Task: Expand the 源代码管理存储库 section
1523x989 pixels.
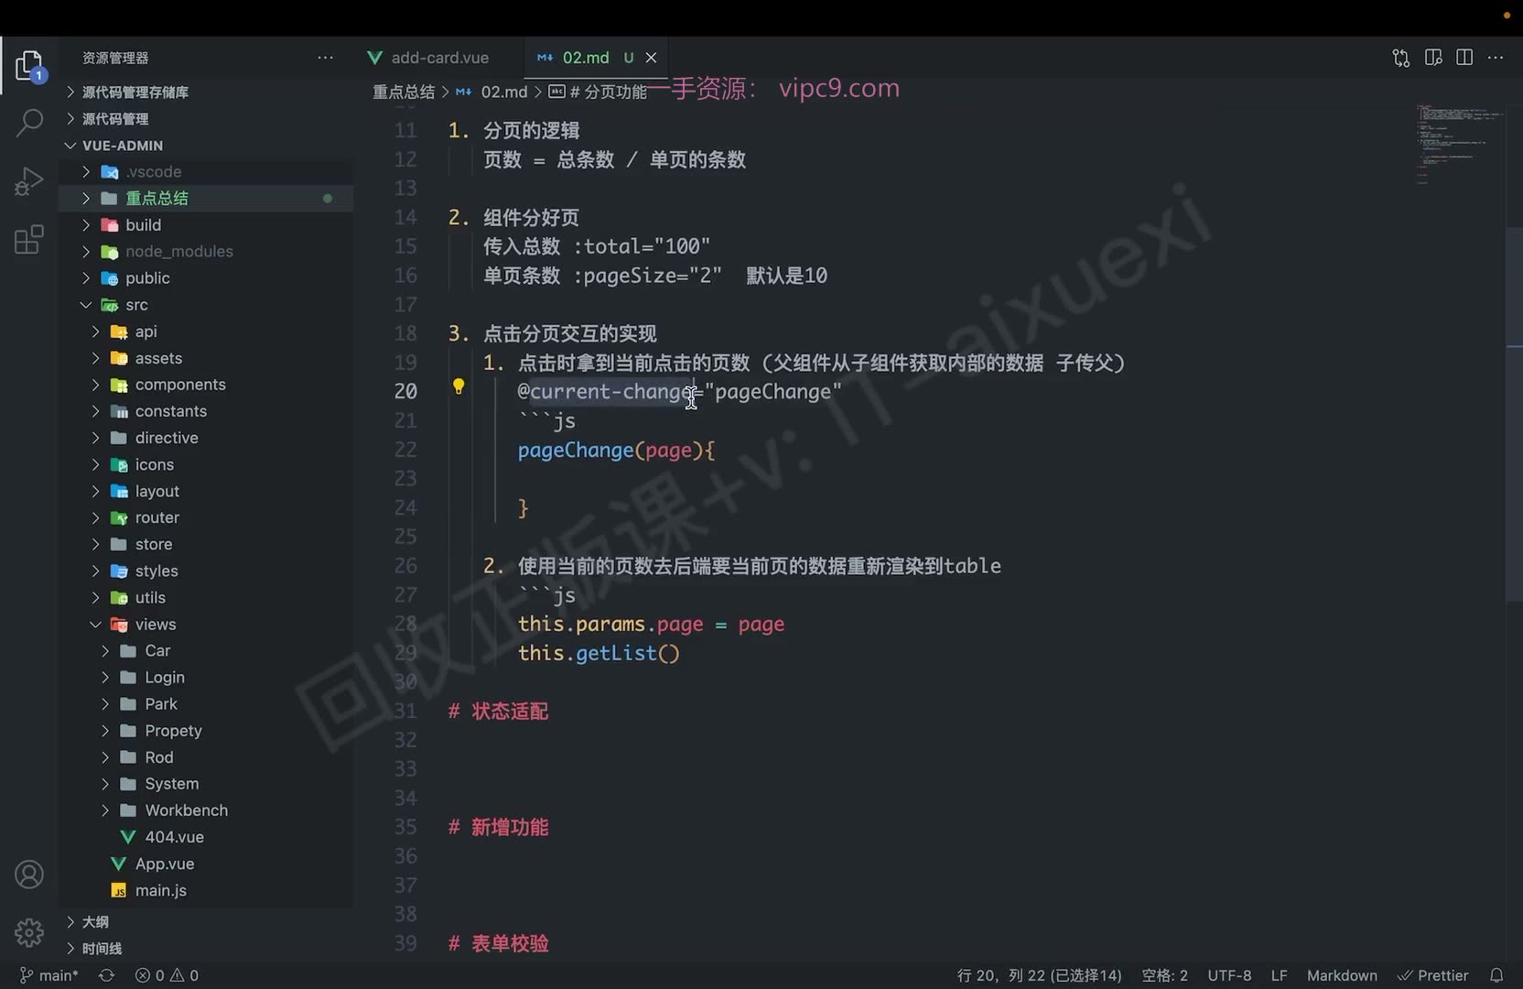Action: [135, 92]
